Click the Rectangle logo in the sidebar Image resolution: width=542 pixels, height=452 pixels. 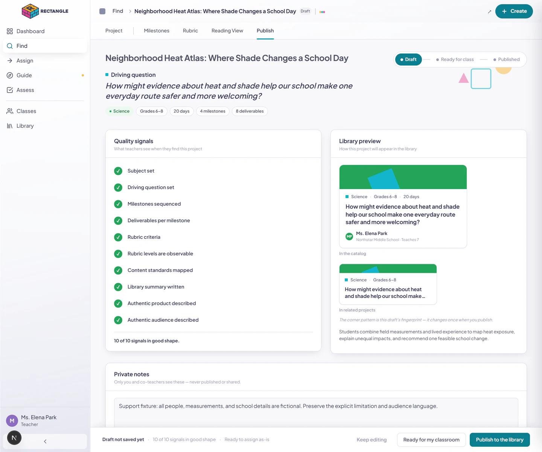(x=45, y=11)
